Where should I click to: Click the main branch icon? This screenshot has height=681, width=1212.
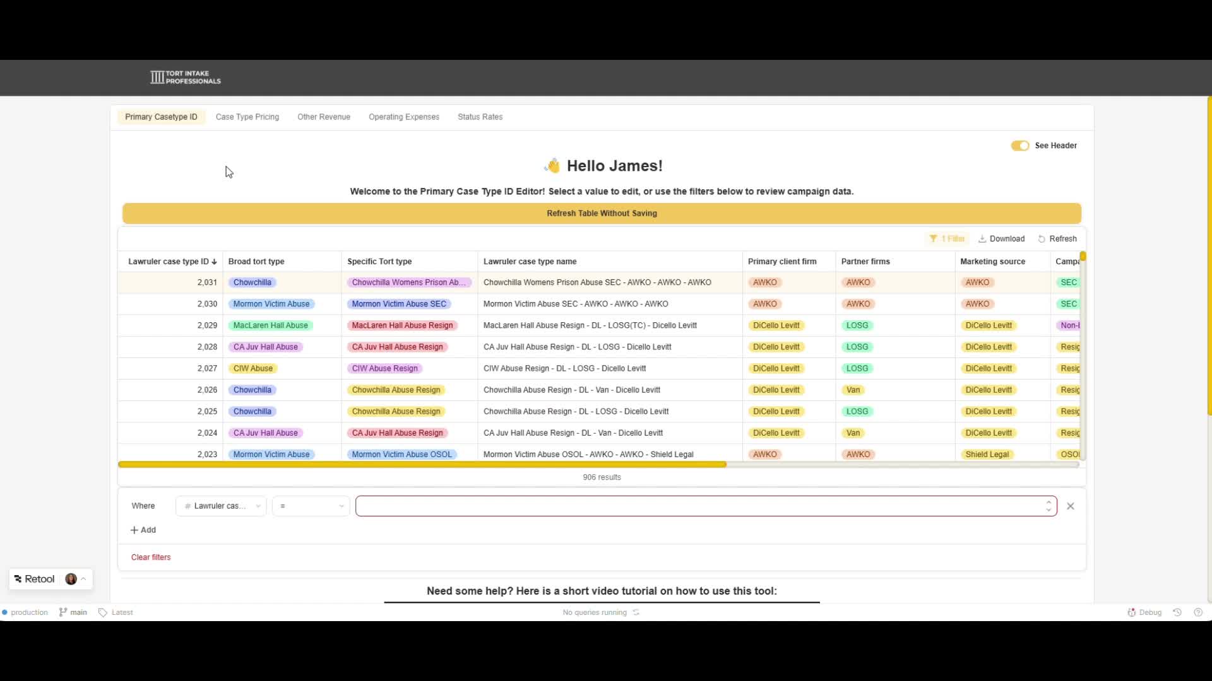click(63, 612)
